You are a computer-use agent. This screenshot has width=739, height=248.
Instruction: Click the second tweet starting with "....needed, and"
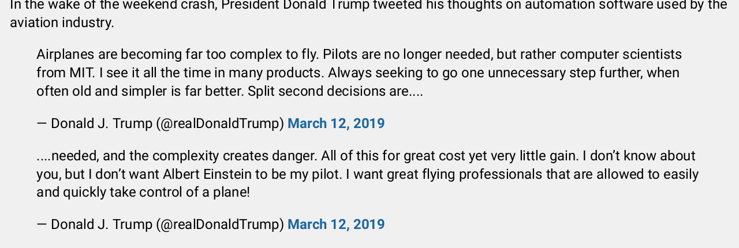click(367, 174)
